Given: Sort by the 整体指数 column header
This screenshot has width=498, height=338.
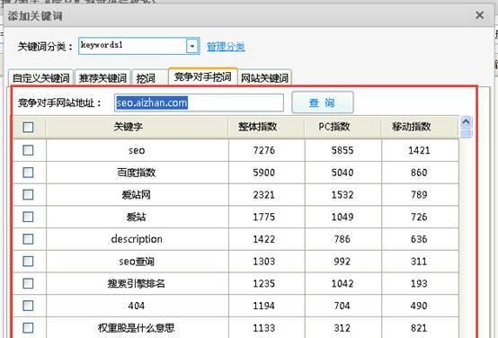Looking at the screenshot, I should point(266,127).
